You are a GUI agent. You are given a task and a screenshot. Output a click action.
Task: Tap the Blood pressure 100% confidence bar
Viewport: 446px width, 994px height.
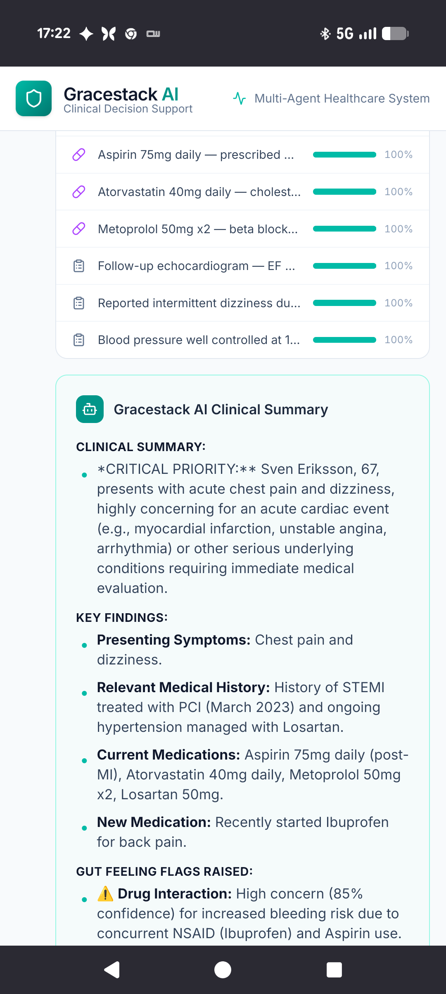tap(344, 340)
